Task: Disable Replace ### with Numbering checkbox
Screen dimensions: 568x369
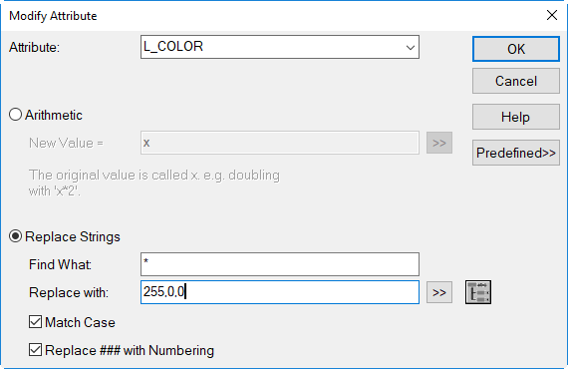Action: (35, 350)
